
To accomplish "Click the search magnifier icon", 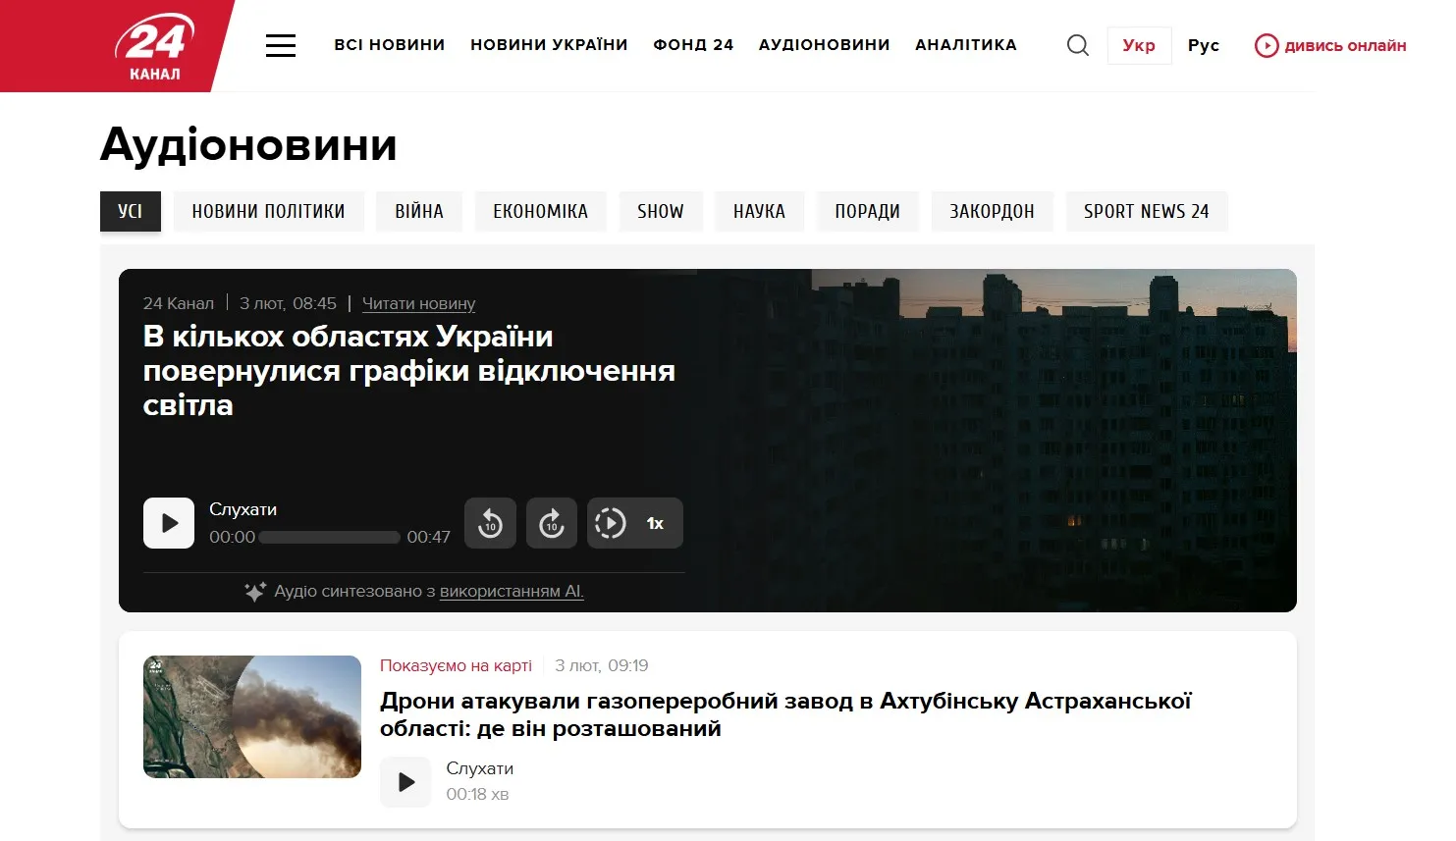I will [x=1077, y=45].
